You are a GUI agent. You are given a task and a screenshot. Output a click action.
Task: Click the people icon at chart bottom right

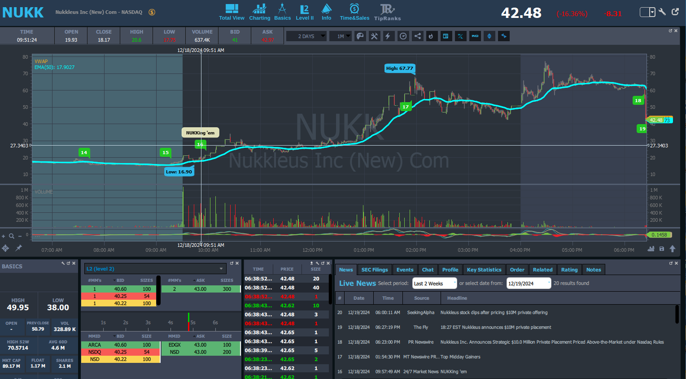click(651, 249)
